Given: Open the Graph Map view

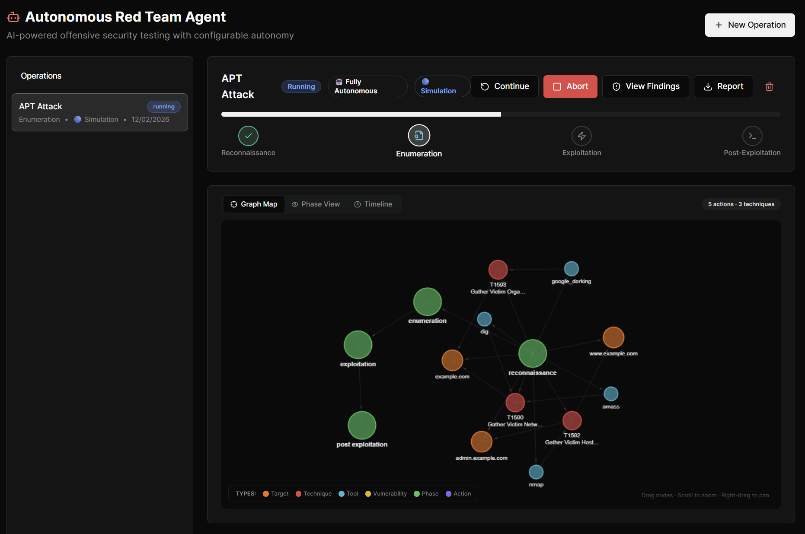Looking at the screenshot, I should click(254, 204).
